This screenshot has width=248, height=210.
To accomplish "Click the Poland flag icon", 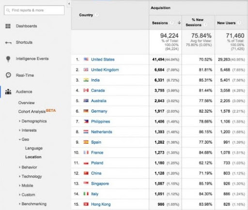I will (x=86, y=163).
